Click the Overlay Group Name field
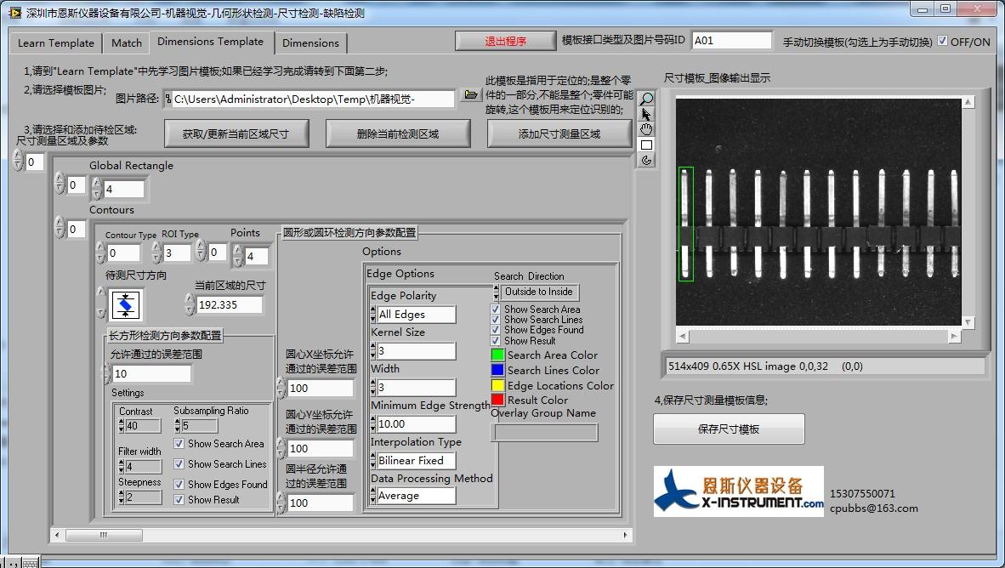 point(544,433)
